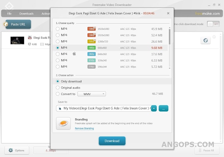The width and height of the screenshot is (224, 157).
Task: Minimize the Freemake Video Downloader window
Action: coord(209,5)
